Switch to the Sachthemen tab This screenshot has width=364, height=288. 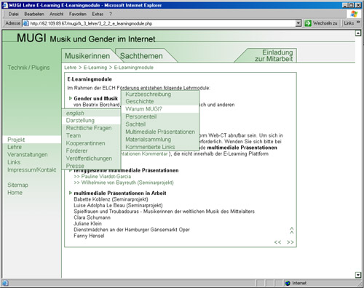pos(141,56)
